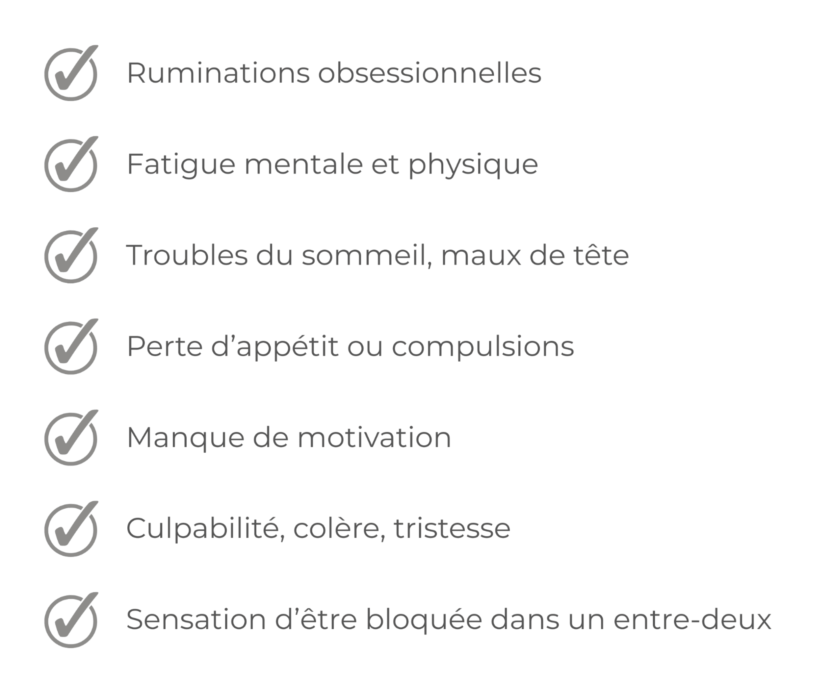This screenshot has width=834, height=682.
Task: Toggle the checkmark next to Fatigue mentale
Action: (x=71, y=164)
